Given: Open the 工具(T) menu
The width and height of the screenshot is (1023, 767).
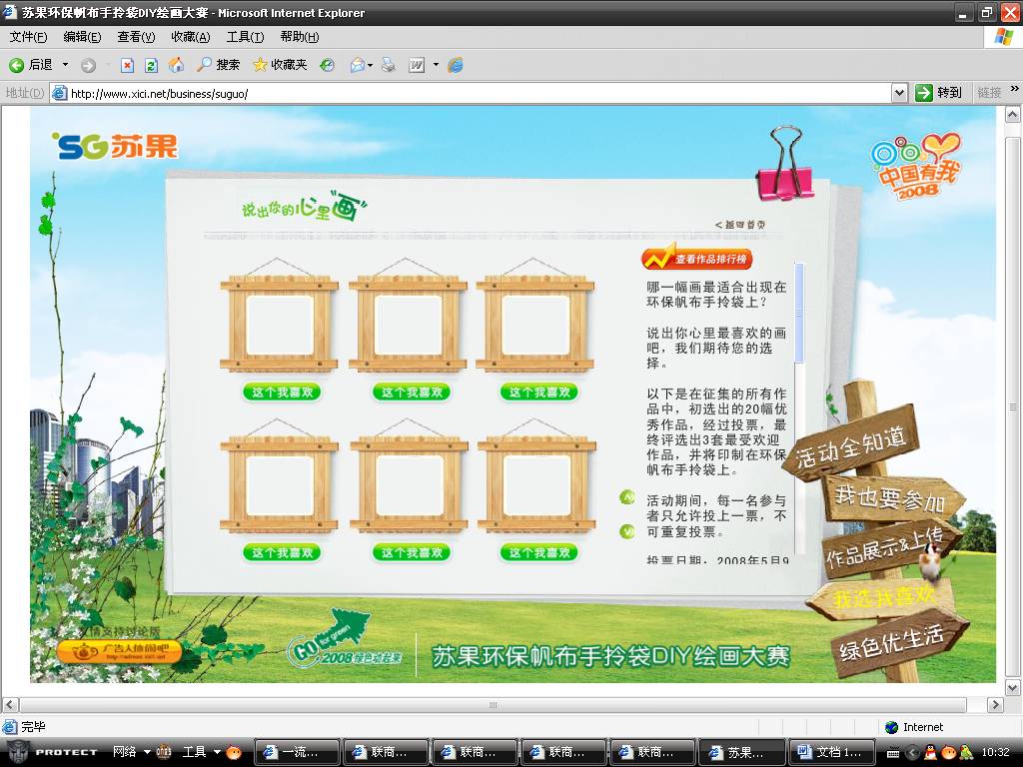Looking at the screenshot, I should click(245, 37).
